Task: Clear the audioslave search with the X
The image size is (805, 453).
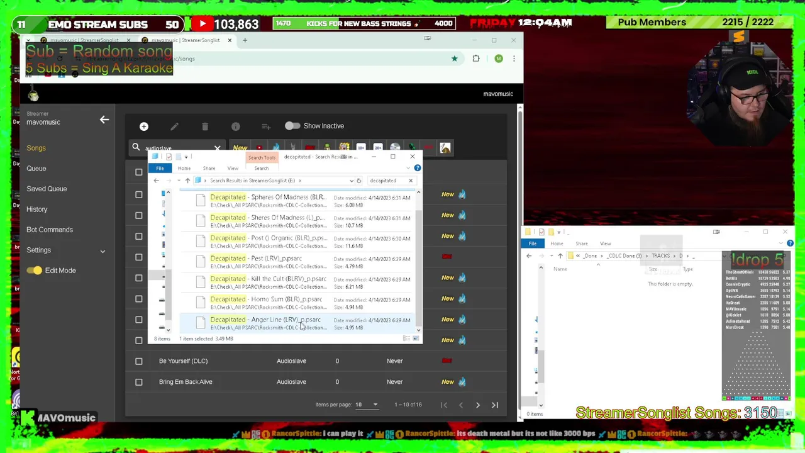Action: pos(217,148)
